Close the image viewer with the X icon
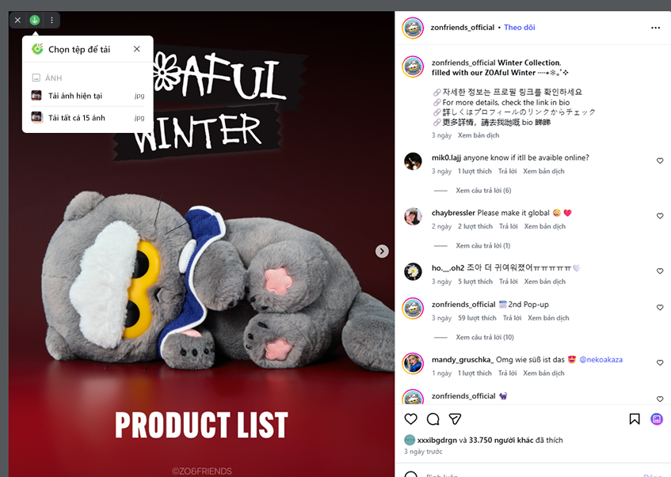The image size is (671, 477). click(17, 20)
